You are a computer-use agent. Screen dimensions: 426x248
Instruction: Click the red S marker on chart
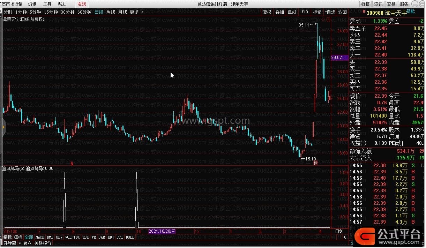coord(72,163)
